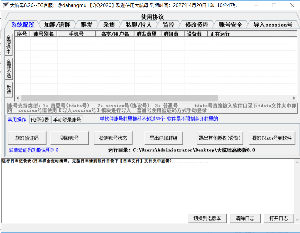Image resolution: width=300 pixels, height=233 pixels.
Task: Click the 获取验证码 button
Action: tap(27, 138)
